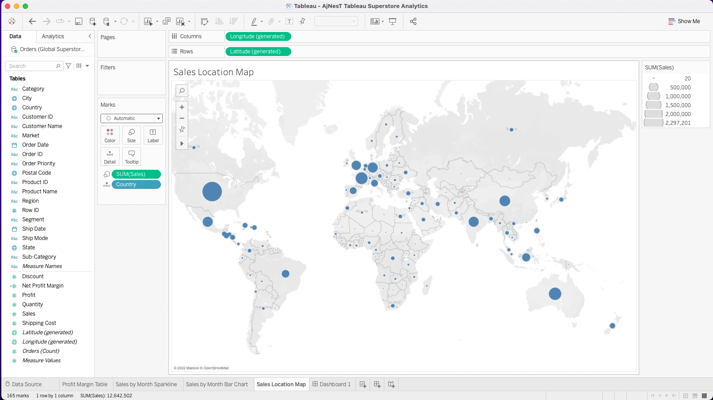
Task: Click the New Dashboard icon in tab bar
Action: (377, 384)
